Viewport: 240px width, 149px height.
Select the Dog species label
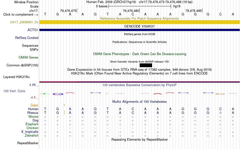point(35,120)
